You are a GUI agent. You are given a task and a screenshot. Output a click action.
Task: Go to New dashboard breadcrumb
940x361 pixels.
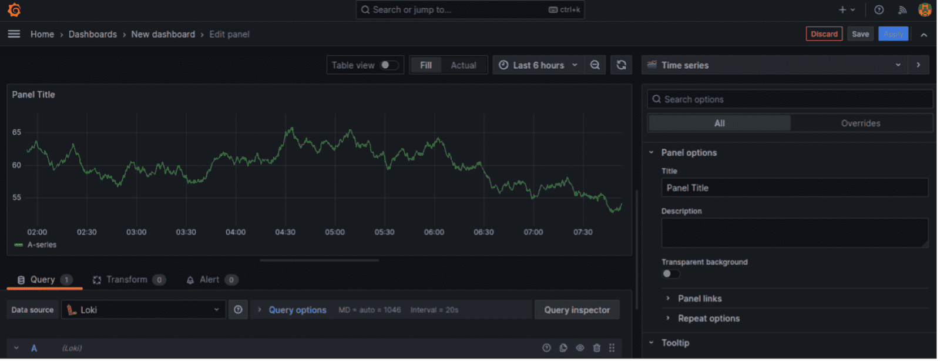point(163,34)
